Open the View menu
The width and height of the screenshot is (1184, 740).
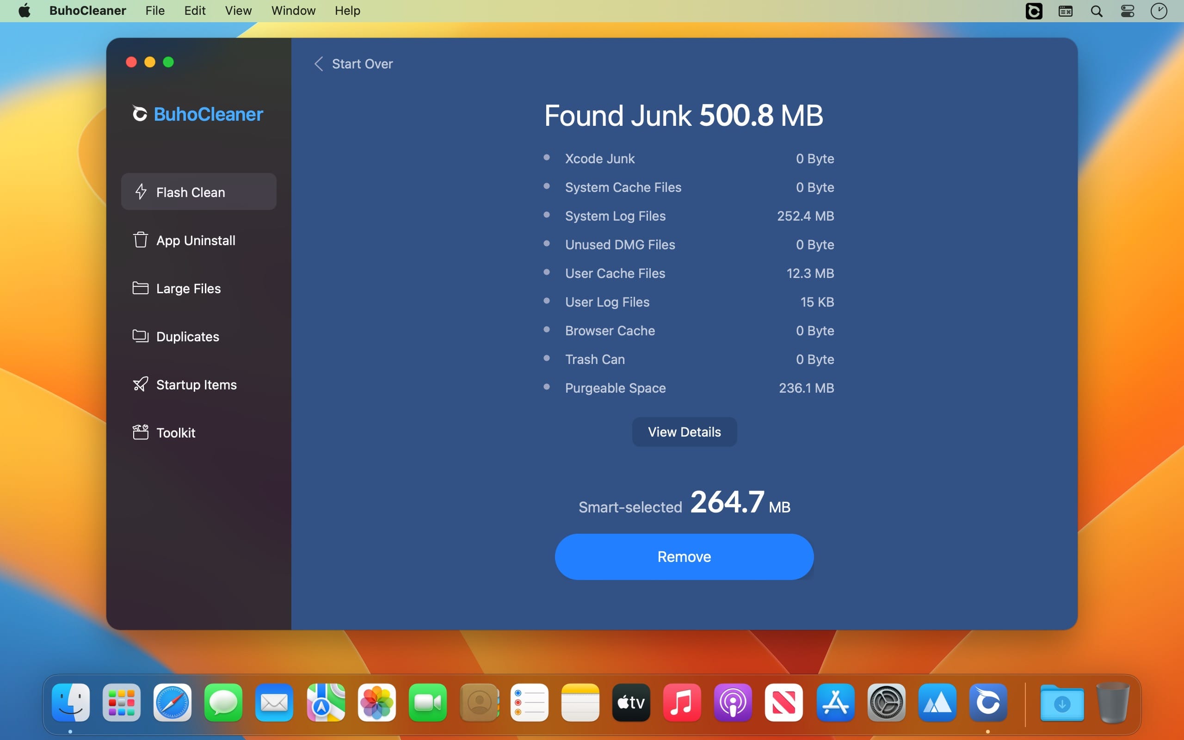tap(238, 11)
